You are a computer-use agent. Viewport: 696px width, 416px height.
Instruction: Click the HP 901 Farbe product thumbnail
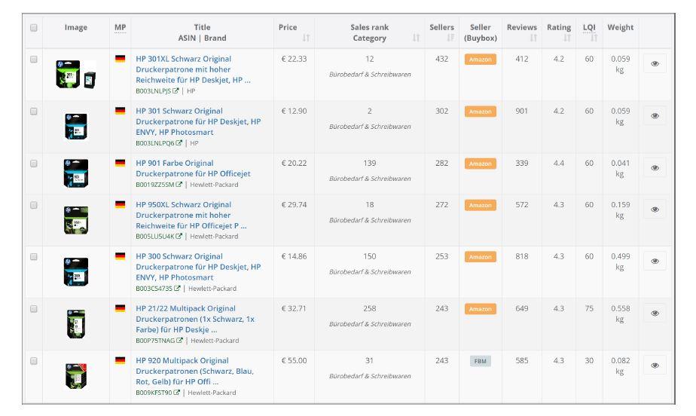pyautogui.click(x=76, y=173)
